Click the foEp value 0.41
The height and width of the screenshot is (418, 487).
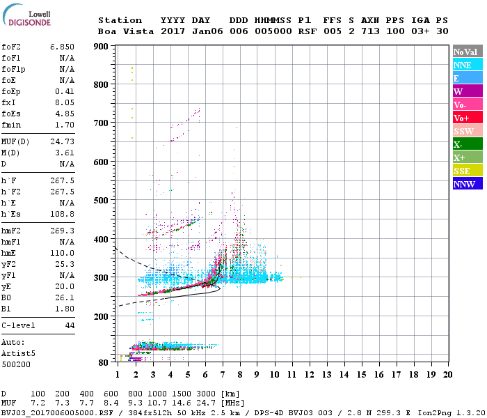pyautogui.click(x=65, y=91)
